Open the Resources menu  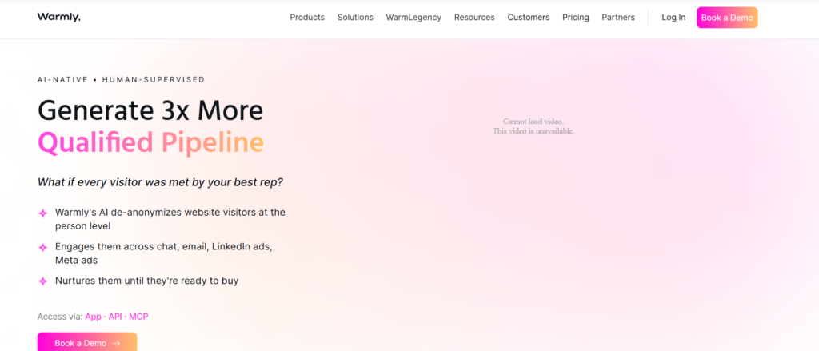[x=474, y=18]
